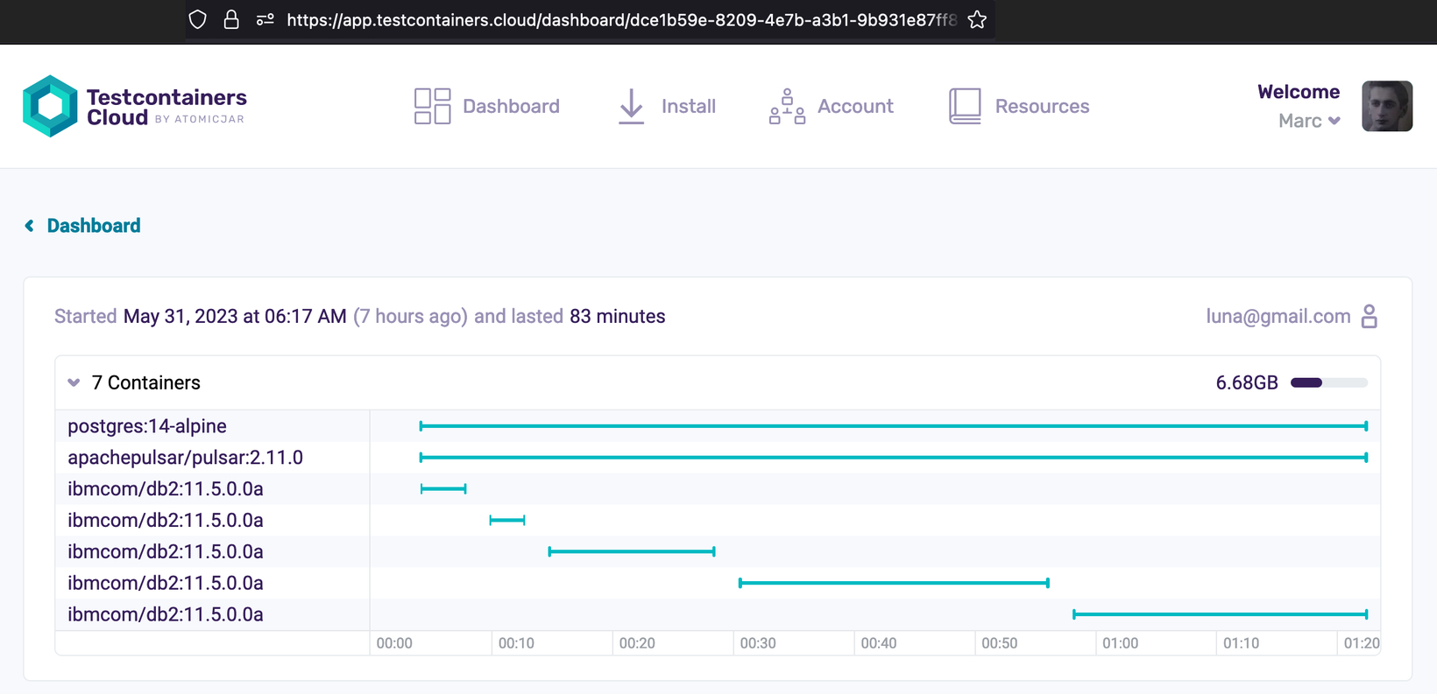
Task: Open the Marc user dropdown menu
Action: click(x=1309, y=121)
